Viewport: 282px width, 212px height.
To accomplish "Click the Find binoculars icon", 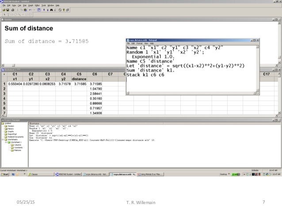I will pyautogui.click(x=52, y=10).
